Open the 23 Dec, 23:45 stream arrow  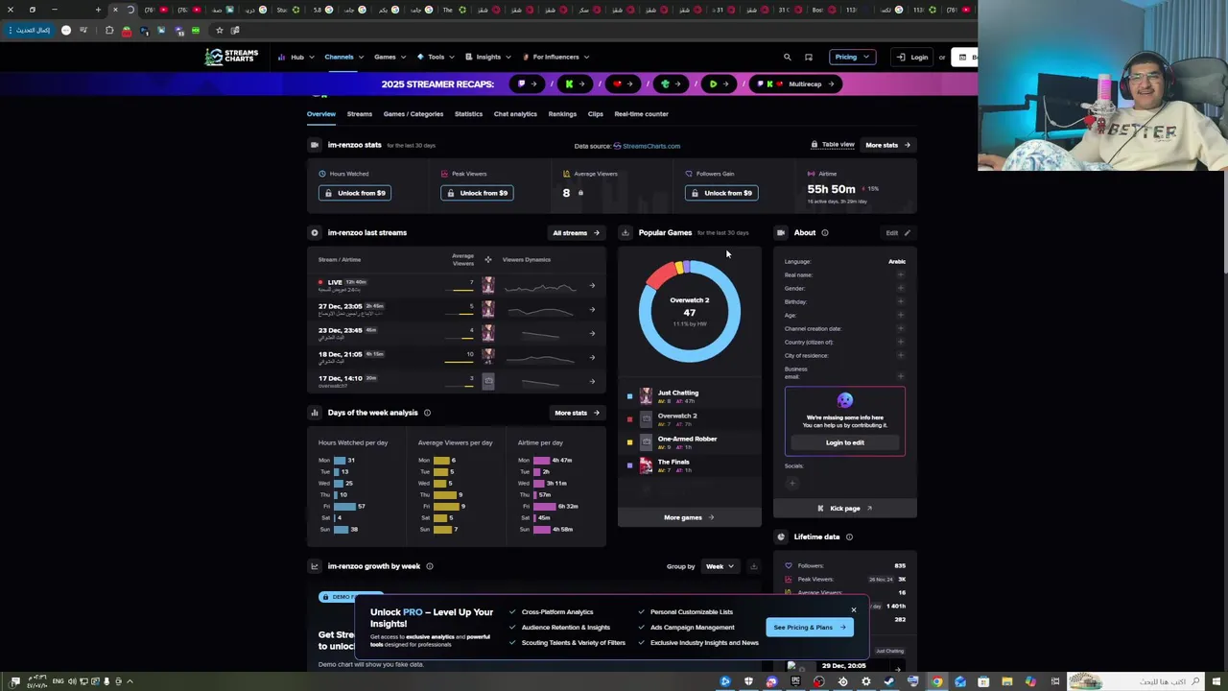point(592,333)
